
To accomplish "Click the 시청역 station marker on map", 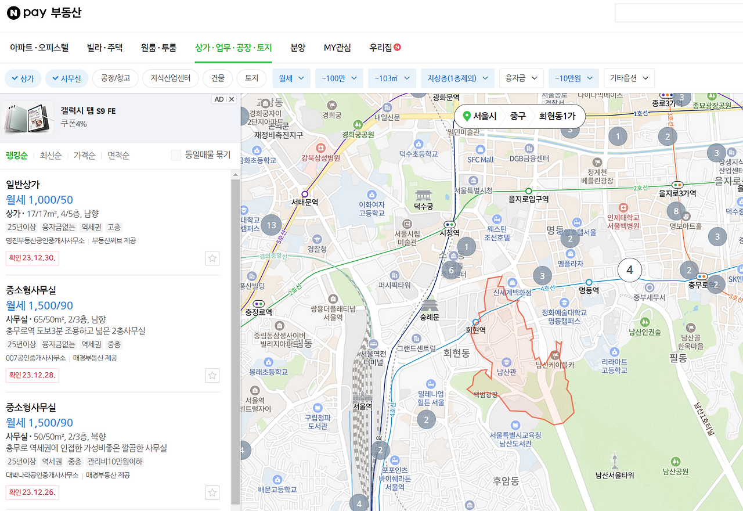I will [x=450, y=224].
